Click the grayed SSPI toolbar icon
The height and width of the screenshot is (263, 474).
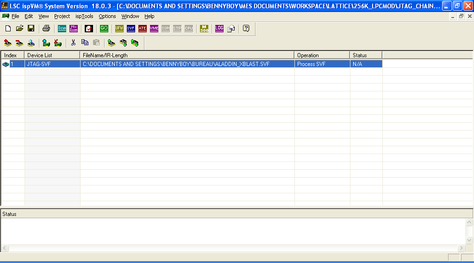click(x=166, y=28)
